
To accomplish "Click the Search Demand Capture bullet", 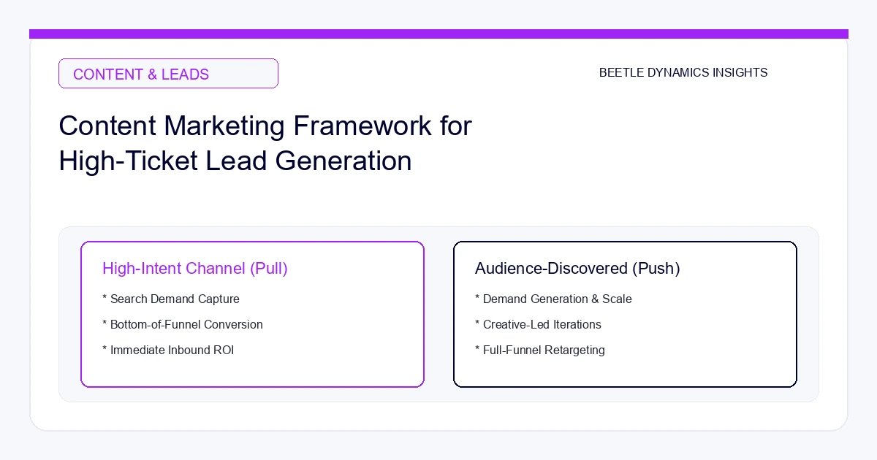I will pos(171,299).
